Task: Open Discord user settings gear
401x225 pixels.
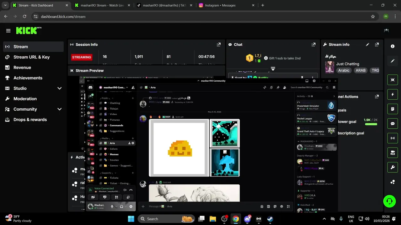Action: pos(131,206)
